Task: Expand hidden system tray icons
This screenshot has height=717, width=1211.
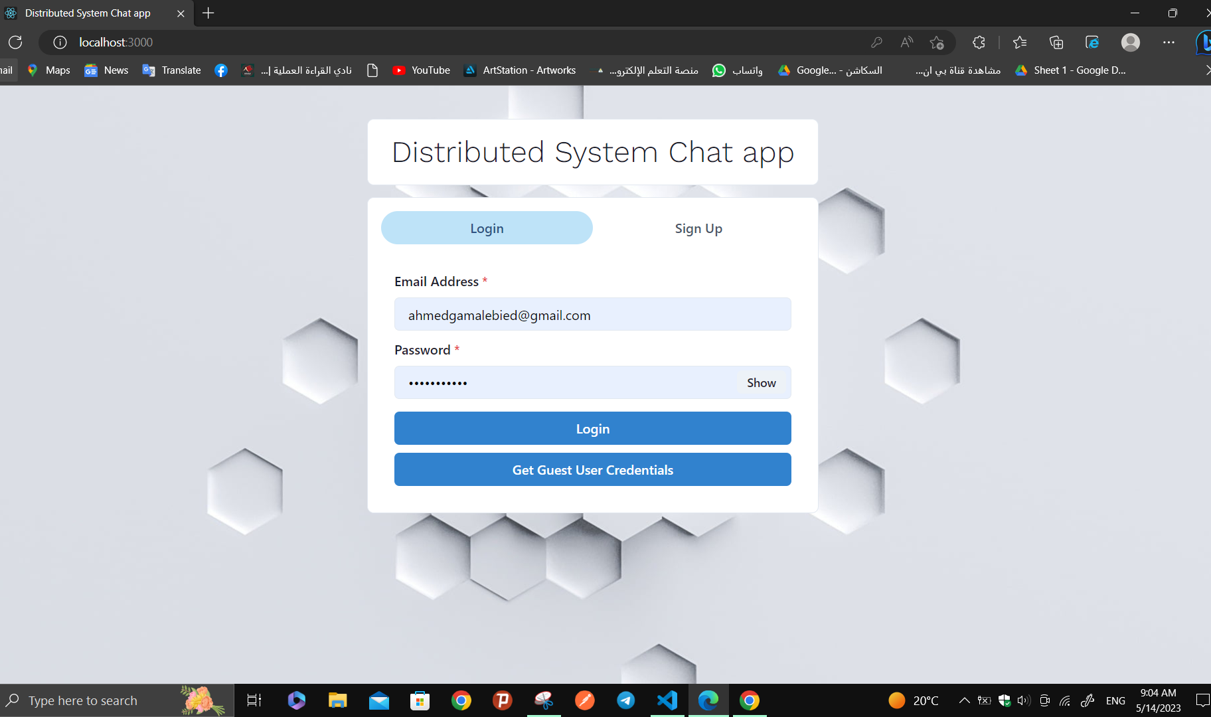Action: (x=963, y=700)
